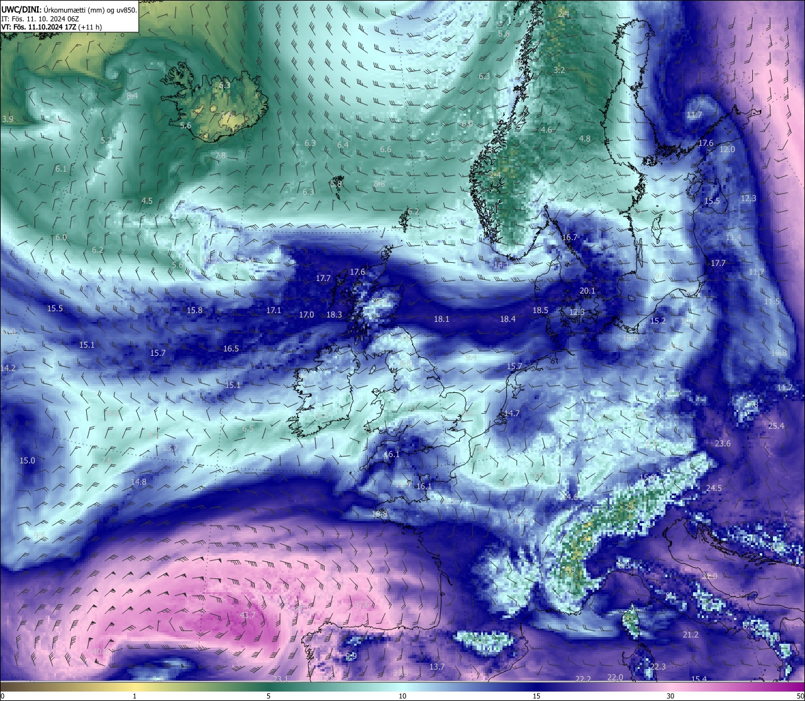Click the 14.8 value label
Image resolution: width=805 pixels, height=701 pixels.
[138, 482]
